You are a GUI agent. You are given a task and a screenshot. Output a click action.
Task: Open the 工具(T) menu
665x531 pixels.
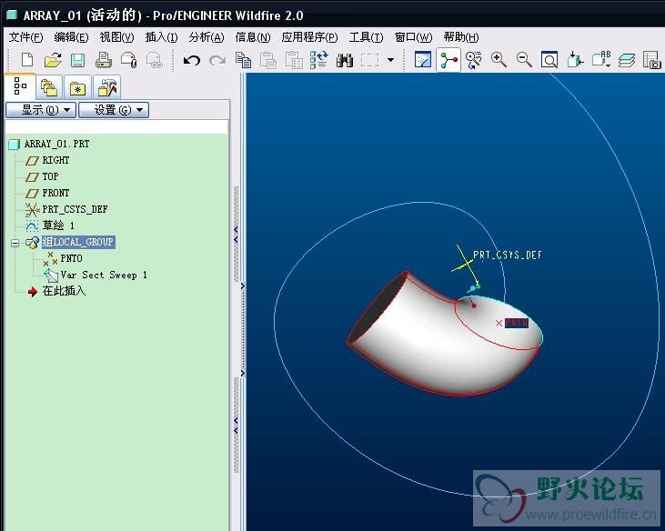(366, 37)
